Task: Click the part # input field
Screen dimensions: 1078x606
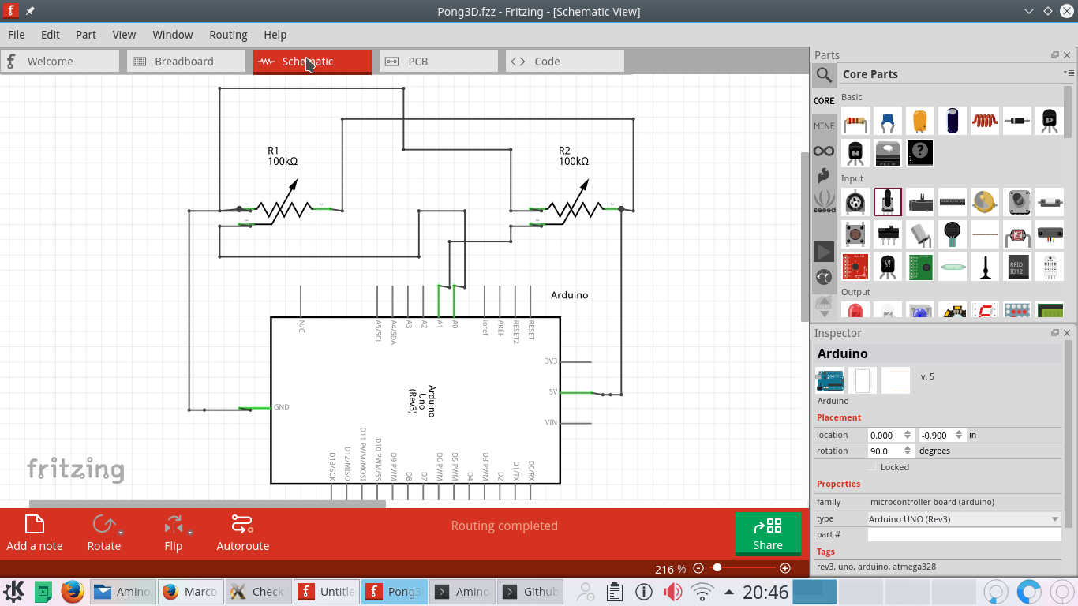Action: pos(964,535)
